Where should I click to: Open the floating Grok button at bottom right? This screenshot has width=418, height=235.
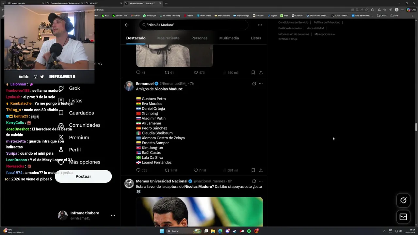tap(403, 200)
